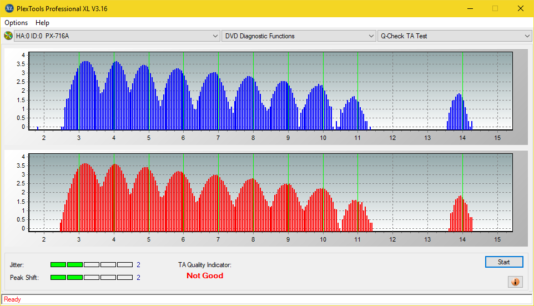Click the blue peak near 11 in top graph
Screen dimensions: 534x306
(x=354, y=113)
